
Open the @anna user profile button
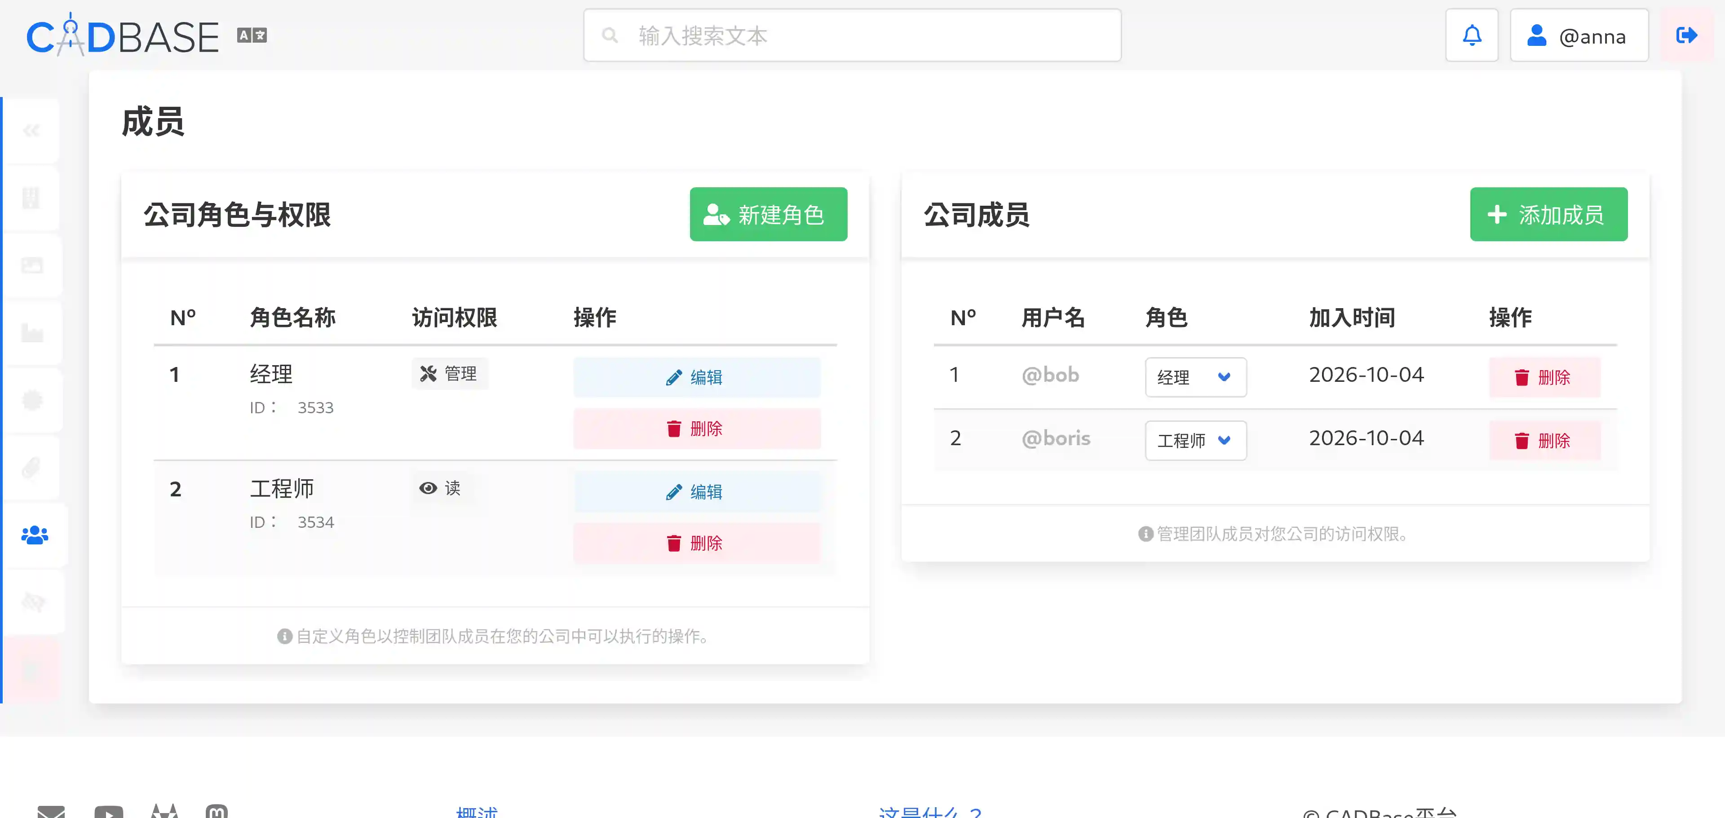click(1579, 35)
